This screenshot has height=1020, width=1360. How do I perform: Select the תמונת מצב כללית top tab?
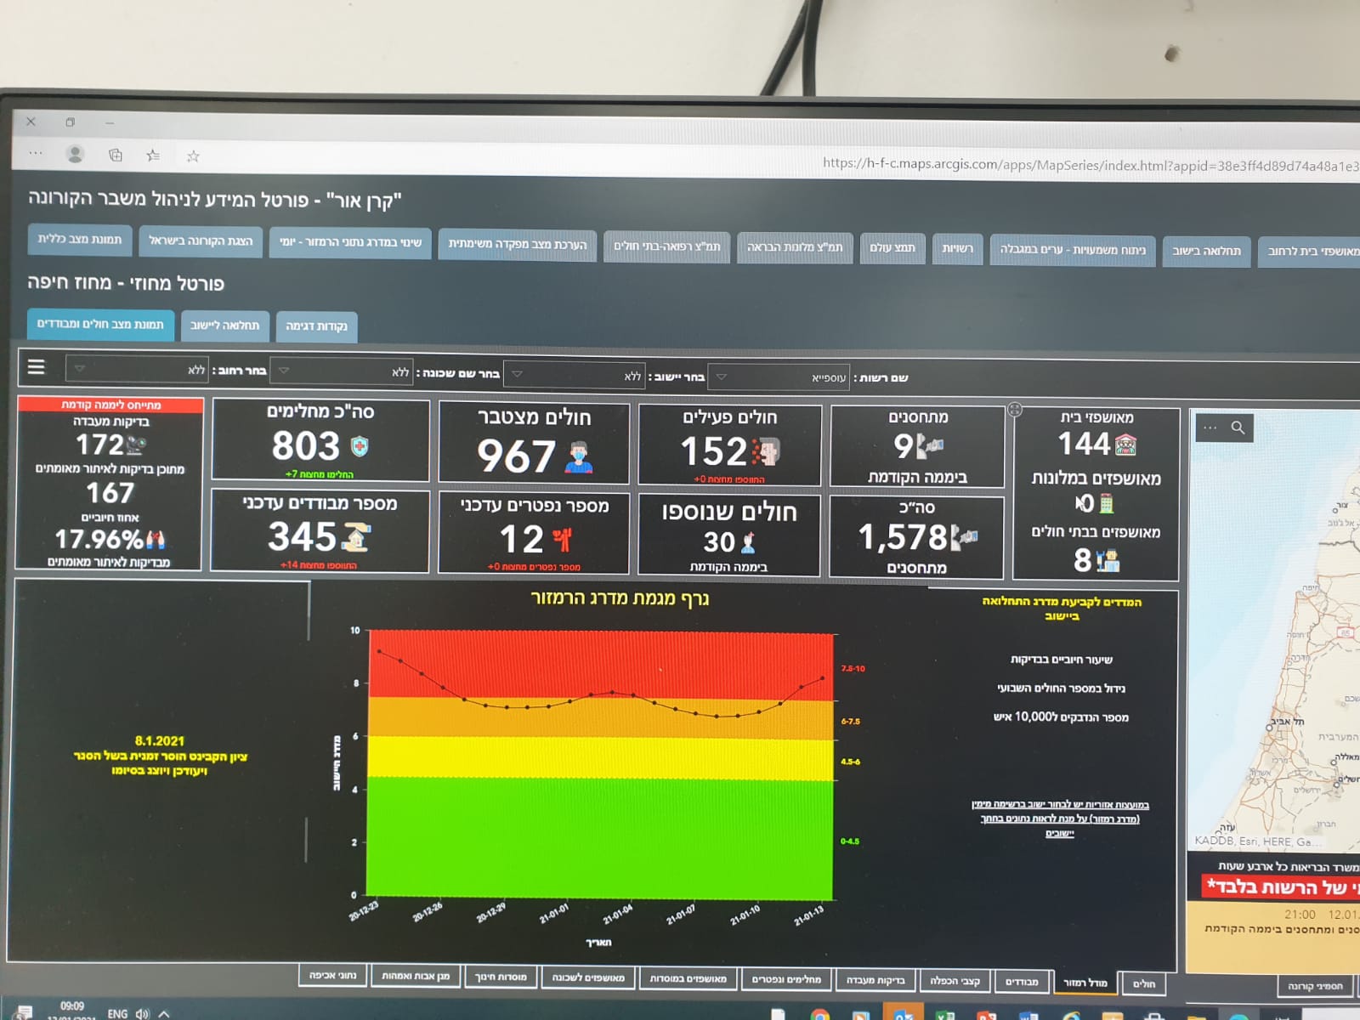(x=80, y=240)
